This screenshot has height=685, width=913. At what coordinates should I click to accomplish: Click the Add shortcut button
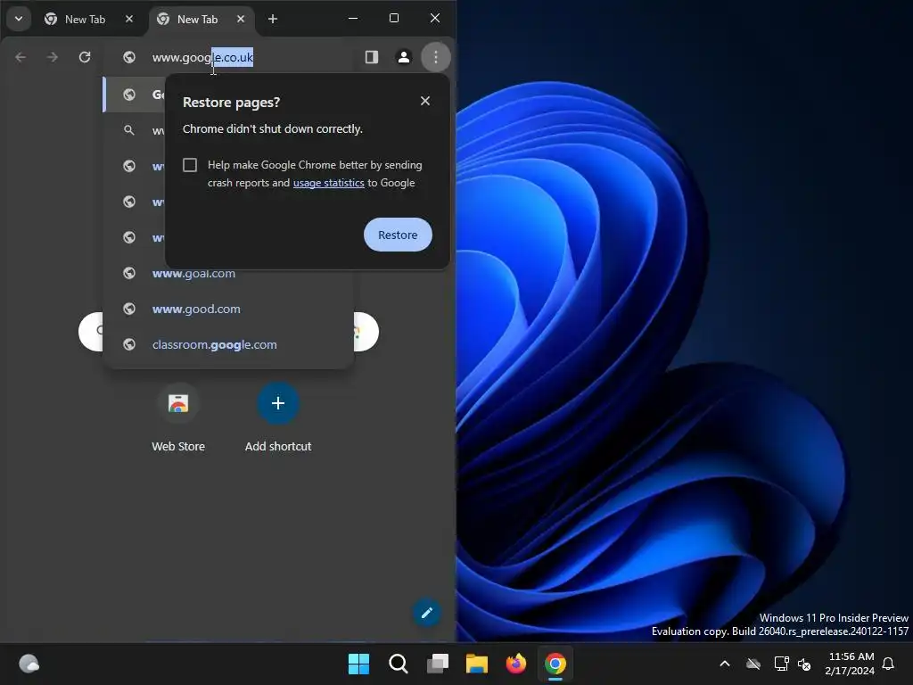tap(278, 418)
